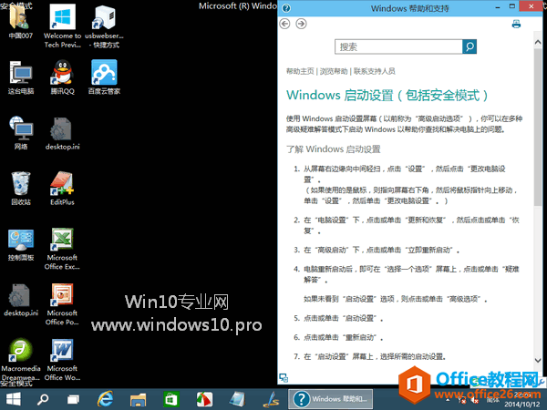Print the current help topic
547x410 pixels.
click(x=516, y=24)
